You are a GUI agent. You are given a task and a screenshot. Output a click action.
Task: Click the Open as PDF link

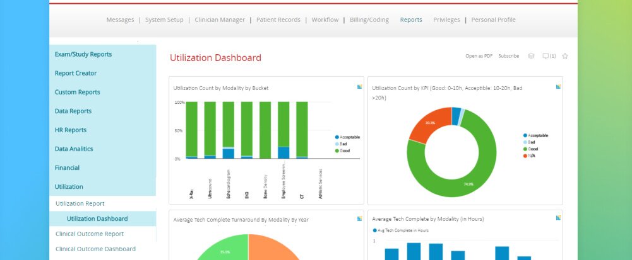point(479,56)
